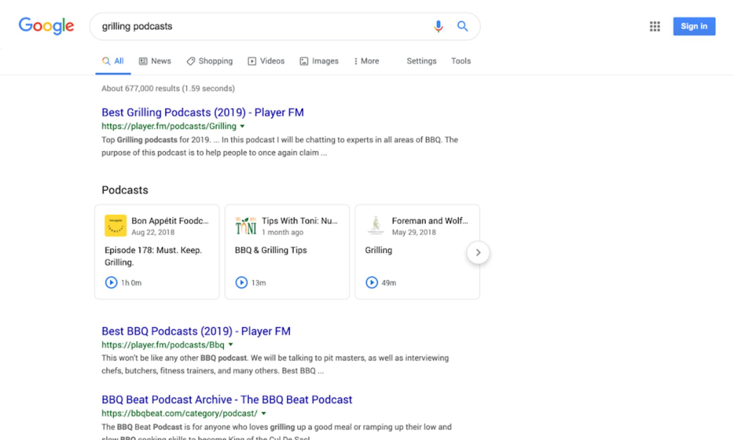
Task: Switch to the Images tab
Action: (319, 61)
